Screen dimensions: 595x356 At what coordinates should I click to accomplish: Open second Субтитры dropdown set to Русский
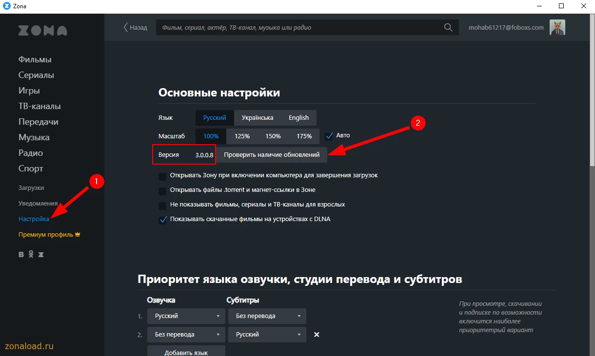click(267, 335)
